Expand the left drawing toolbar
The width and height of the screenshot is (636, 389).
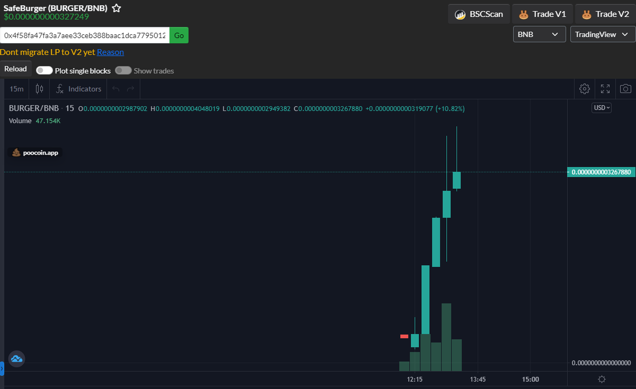click(2, 368)
